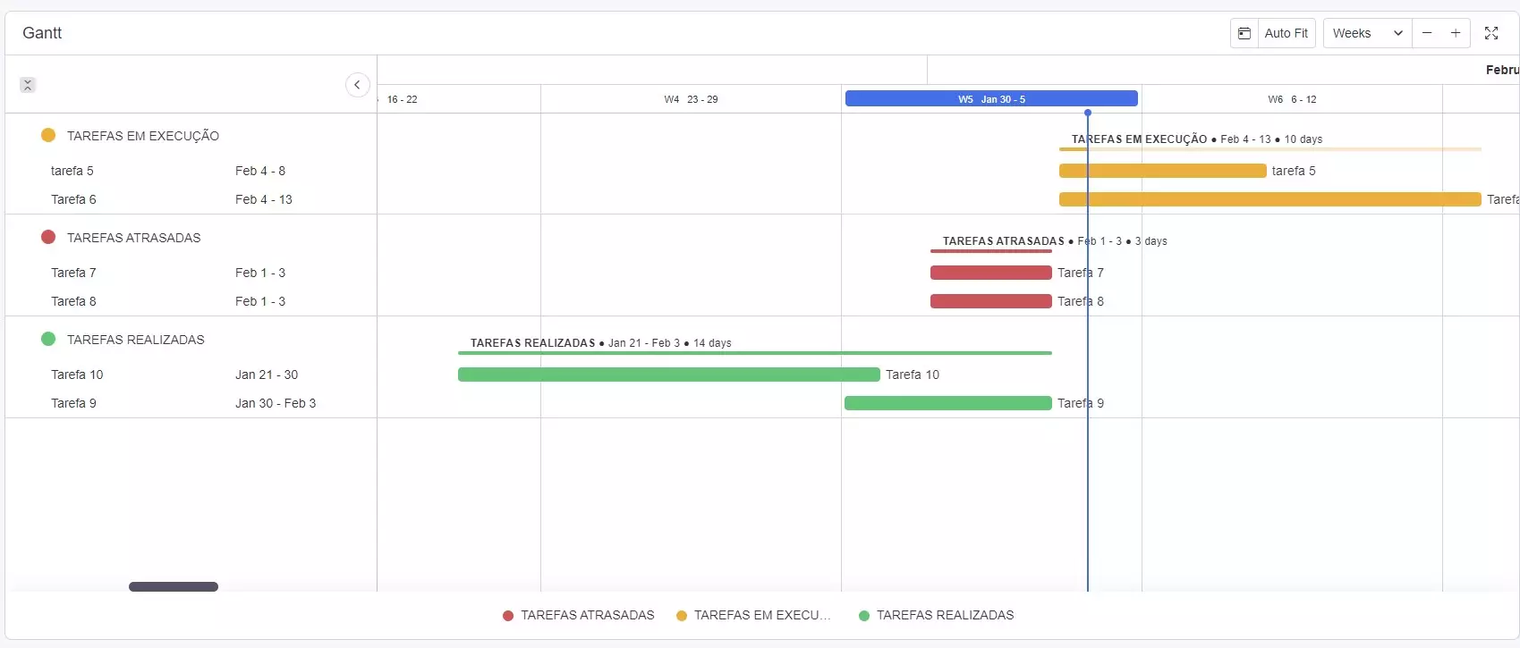Select Tarefa 8 in the task list
1520x648 pixels.
(73, 301)
